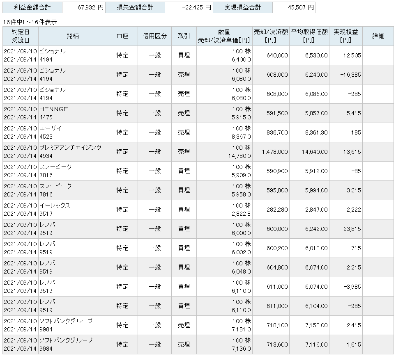The height and width of the screenshot is (356, 396).
Task: Click the unit price 2,822.8 value
Action: click(x=241, y=214)
